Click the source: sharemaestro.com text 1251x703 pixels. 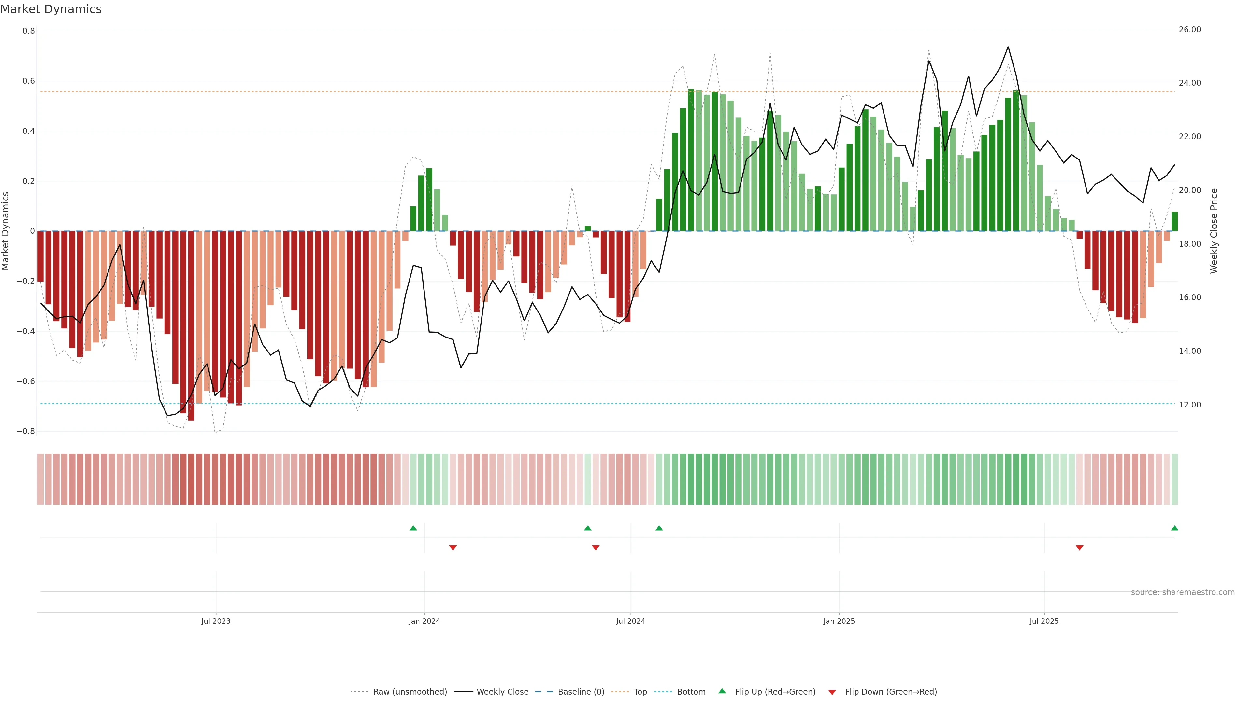pos(1183,592)
